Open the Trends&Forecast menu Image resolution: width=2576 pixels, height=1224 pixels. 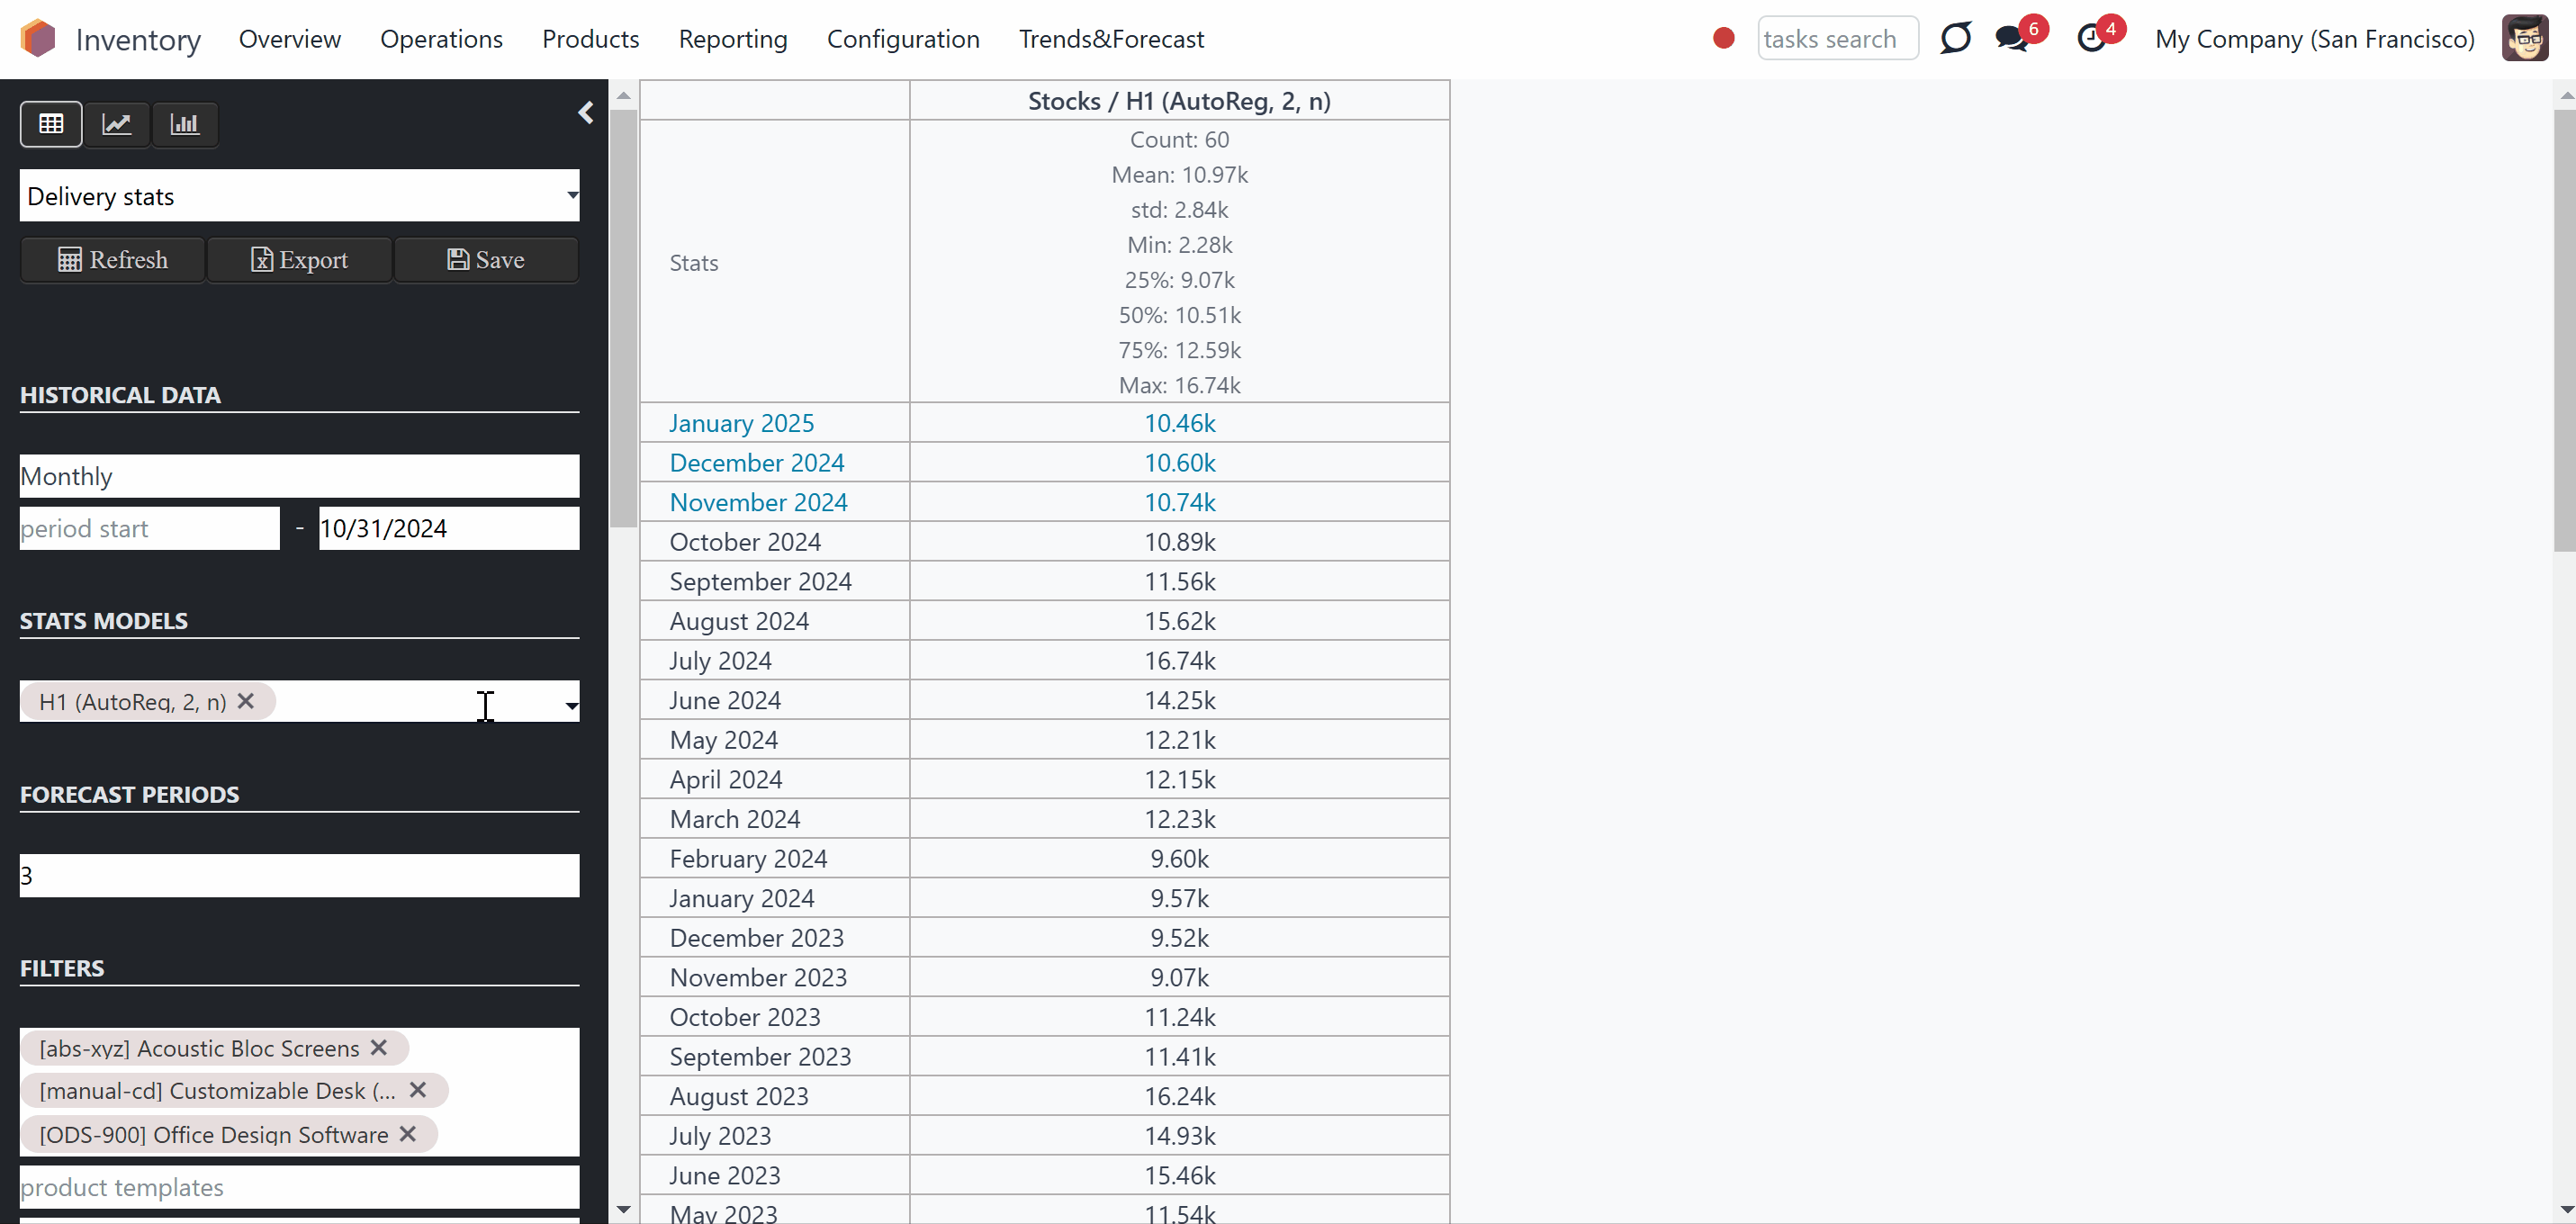point(1111,39)
